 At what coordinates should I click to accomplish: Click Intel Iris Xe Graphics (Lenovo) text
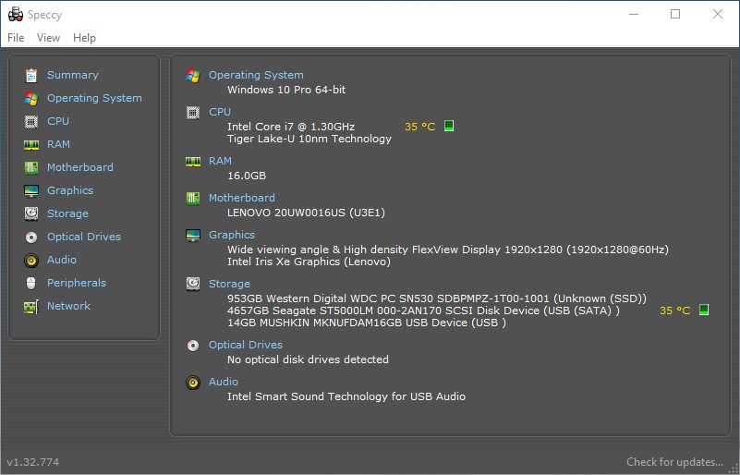point(309,262)
